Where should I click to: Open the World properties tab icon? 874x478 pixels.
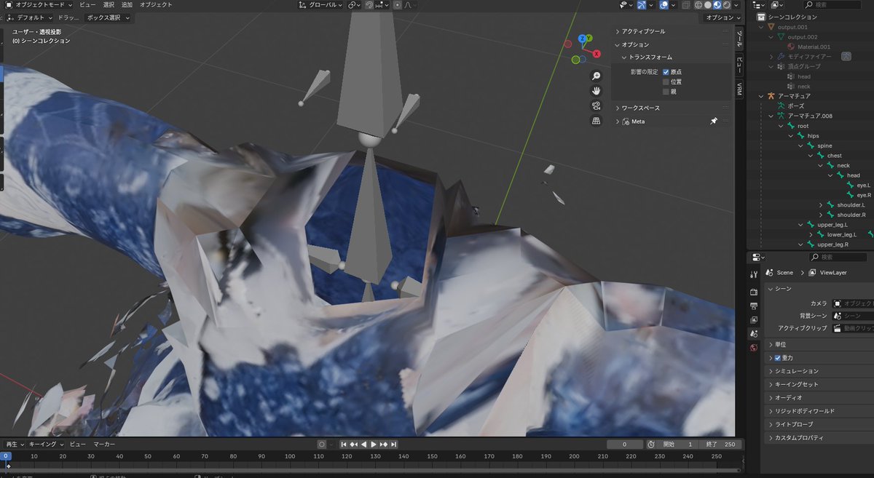click(754, 347)
